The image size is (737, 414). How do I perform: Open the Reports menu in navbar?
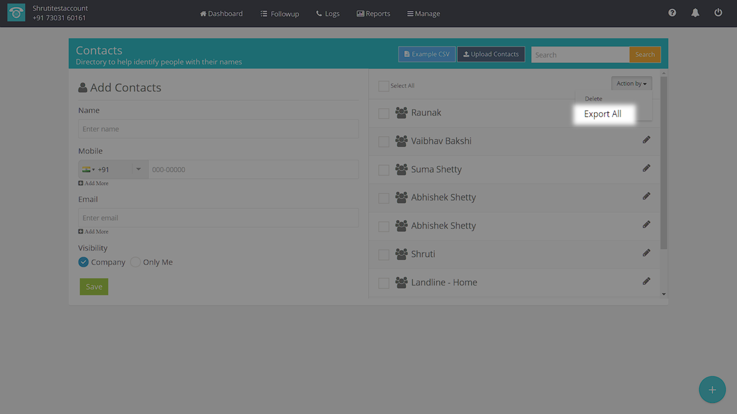[x=373, y=13]
